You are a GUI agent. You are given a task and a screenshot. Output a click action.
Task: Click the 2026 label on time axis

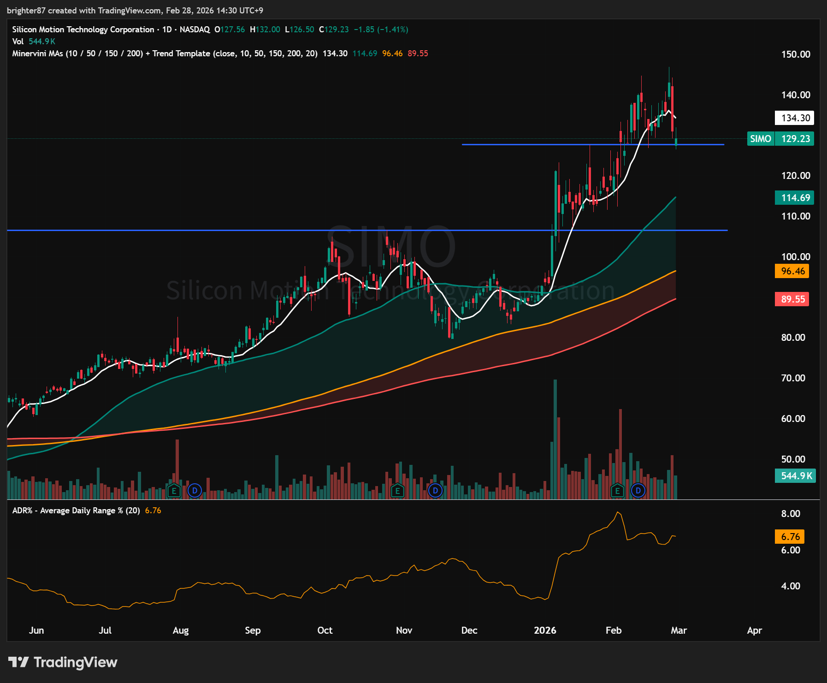pyautogui.click(x=545, y=630)
